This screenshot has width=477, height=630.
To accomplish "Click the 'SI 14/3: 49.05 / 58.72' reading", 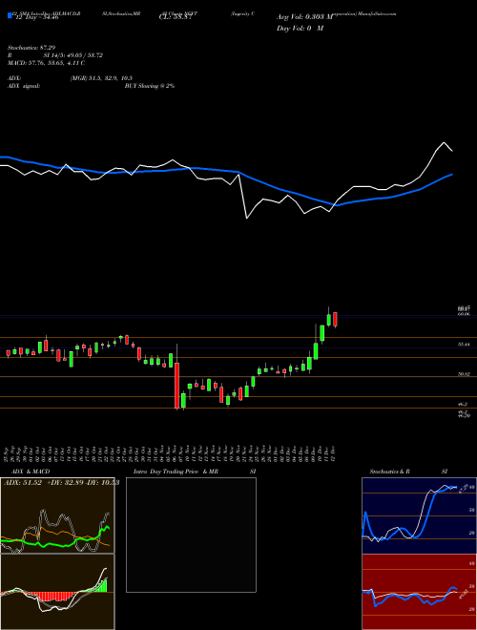I will click(x=73, y=55).
